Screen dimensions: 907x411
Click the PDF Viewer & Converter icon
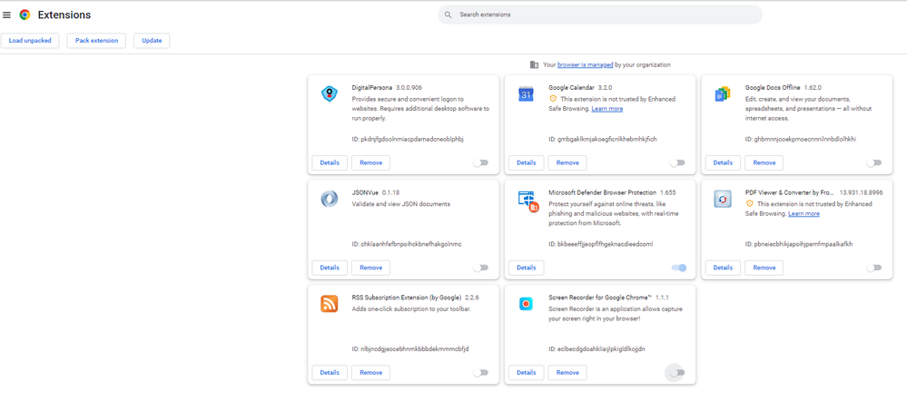pos(723,200)
